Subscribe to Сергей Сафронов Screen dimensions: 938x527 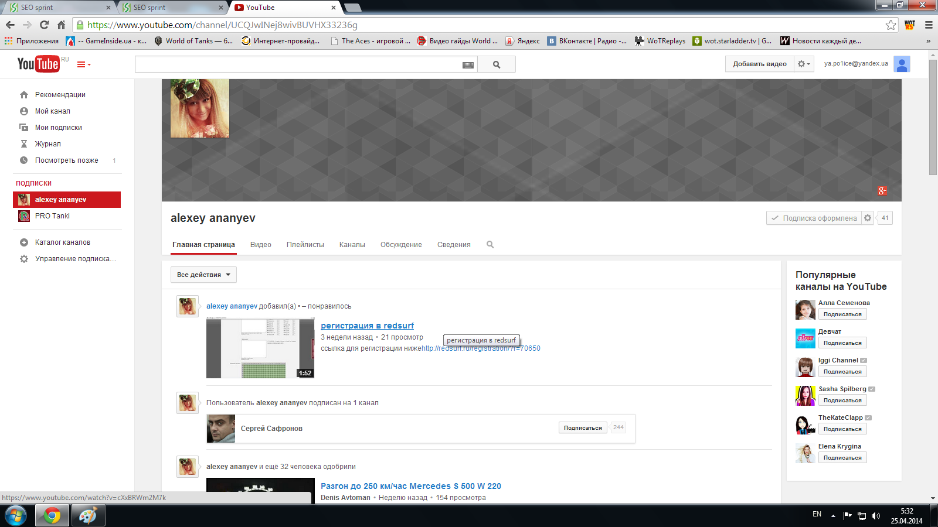pyautogui.click(x=583, y=428)
